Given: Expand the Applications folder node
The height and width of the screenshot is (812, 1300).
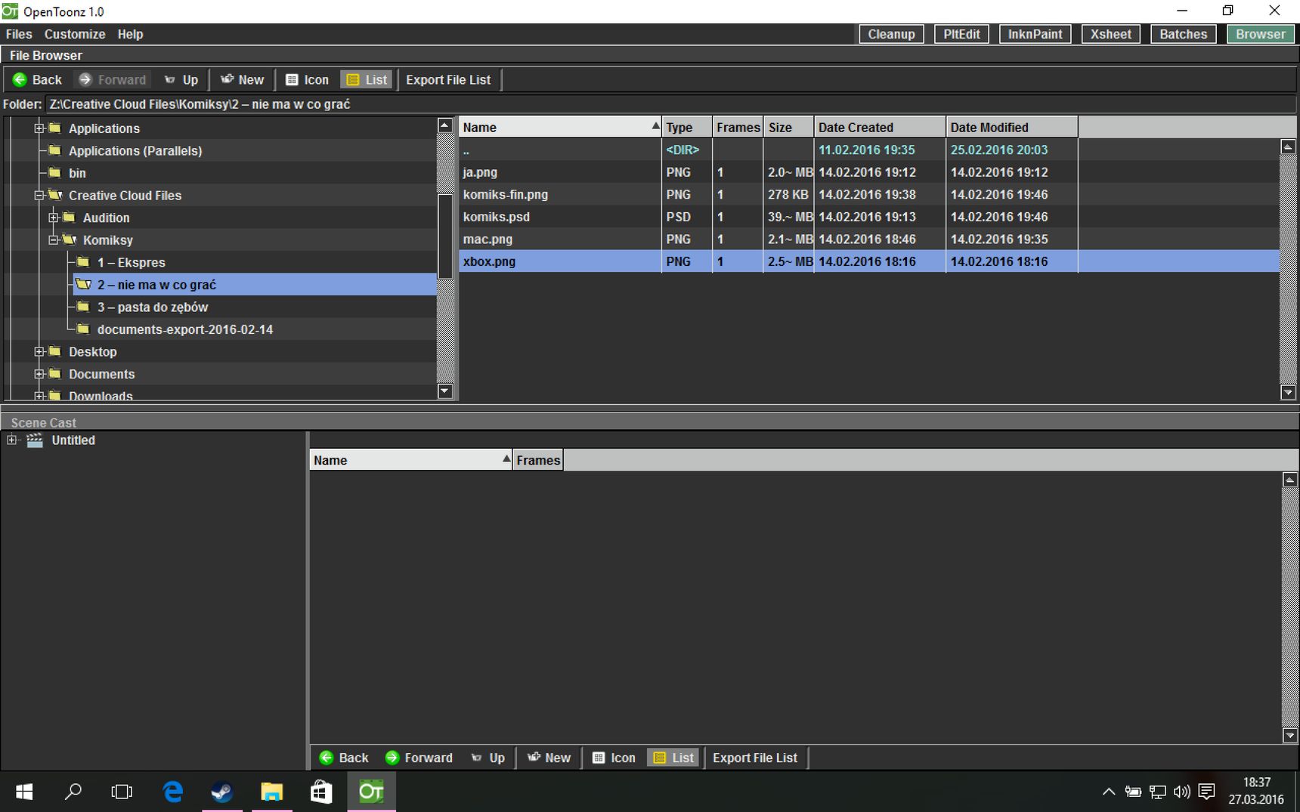Looking at the screenshot, I should pos(39,128).
